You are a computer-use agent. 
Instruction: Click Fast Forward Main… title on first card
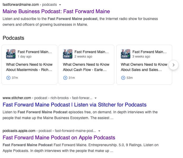tap(35, 52)
